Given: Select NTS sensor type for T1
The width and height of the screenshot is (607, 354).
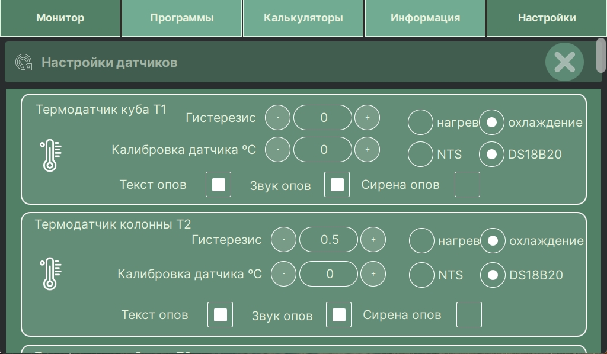Looking at the screenshot, I should coord(421,155).
